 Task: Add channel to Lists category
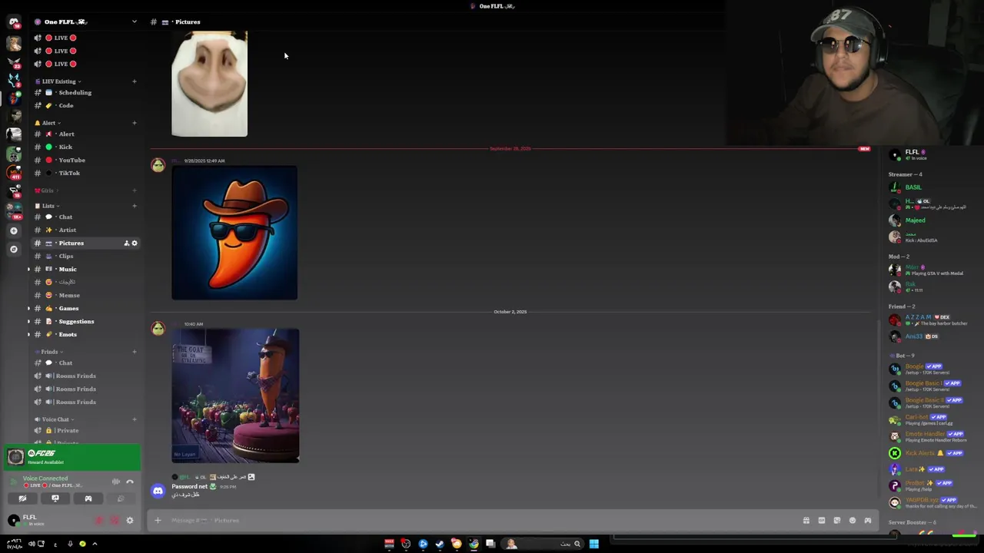click(135, 206)
